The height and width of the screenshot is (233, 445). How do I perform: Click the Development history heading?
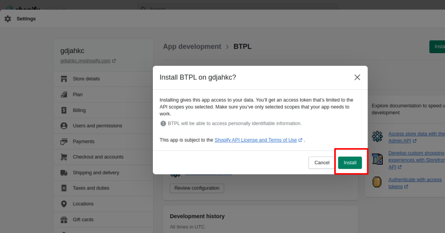click(x=197, y=216)
